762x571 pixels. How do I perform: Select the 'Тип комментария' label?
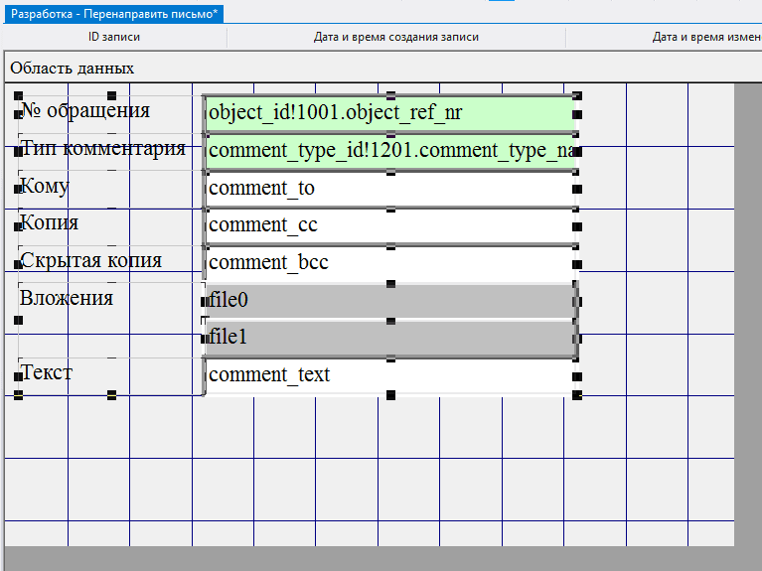[103, 149]
